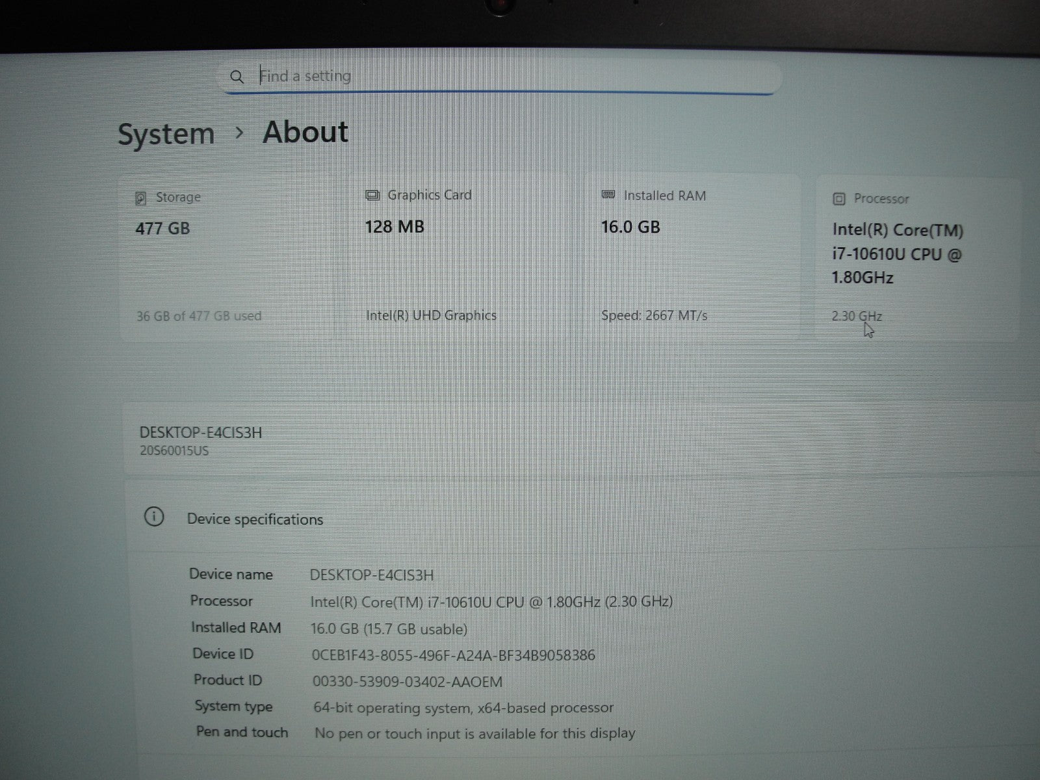
Task: Select the 16.0 GB Installed RAM value
Action: (x=630, y=227)
